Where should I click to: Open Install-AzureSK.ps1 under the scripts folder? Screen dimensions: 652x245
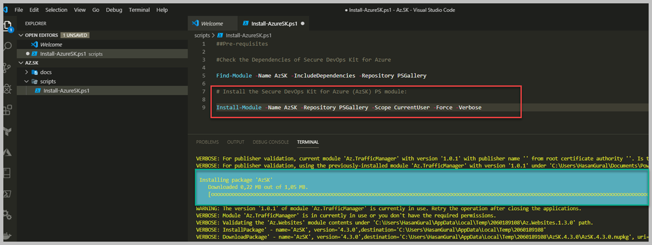pos(102,90)
